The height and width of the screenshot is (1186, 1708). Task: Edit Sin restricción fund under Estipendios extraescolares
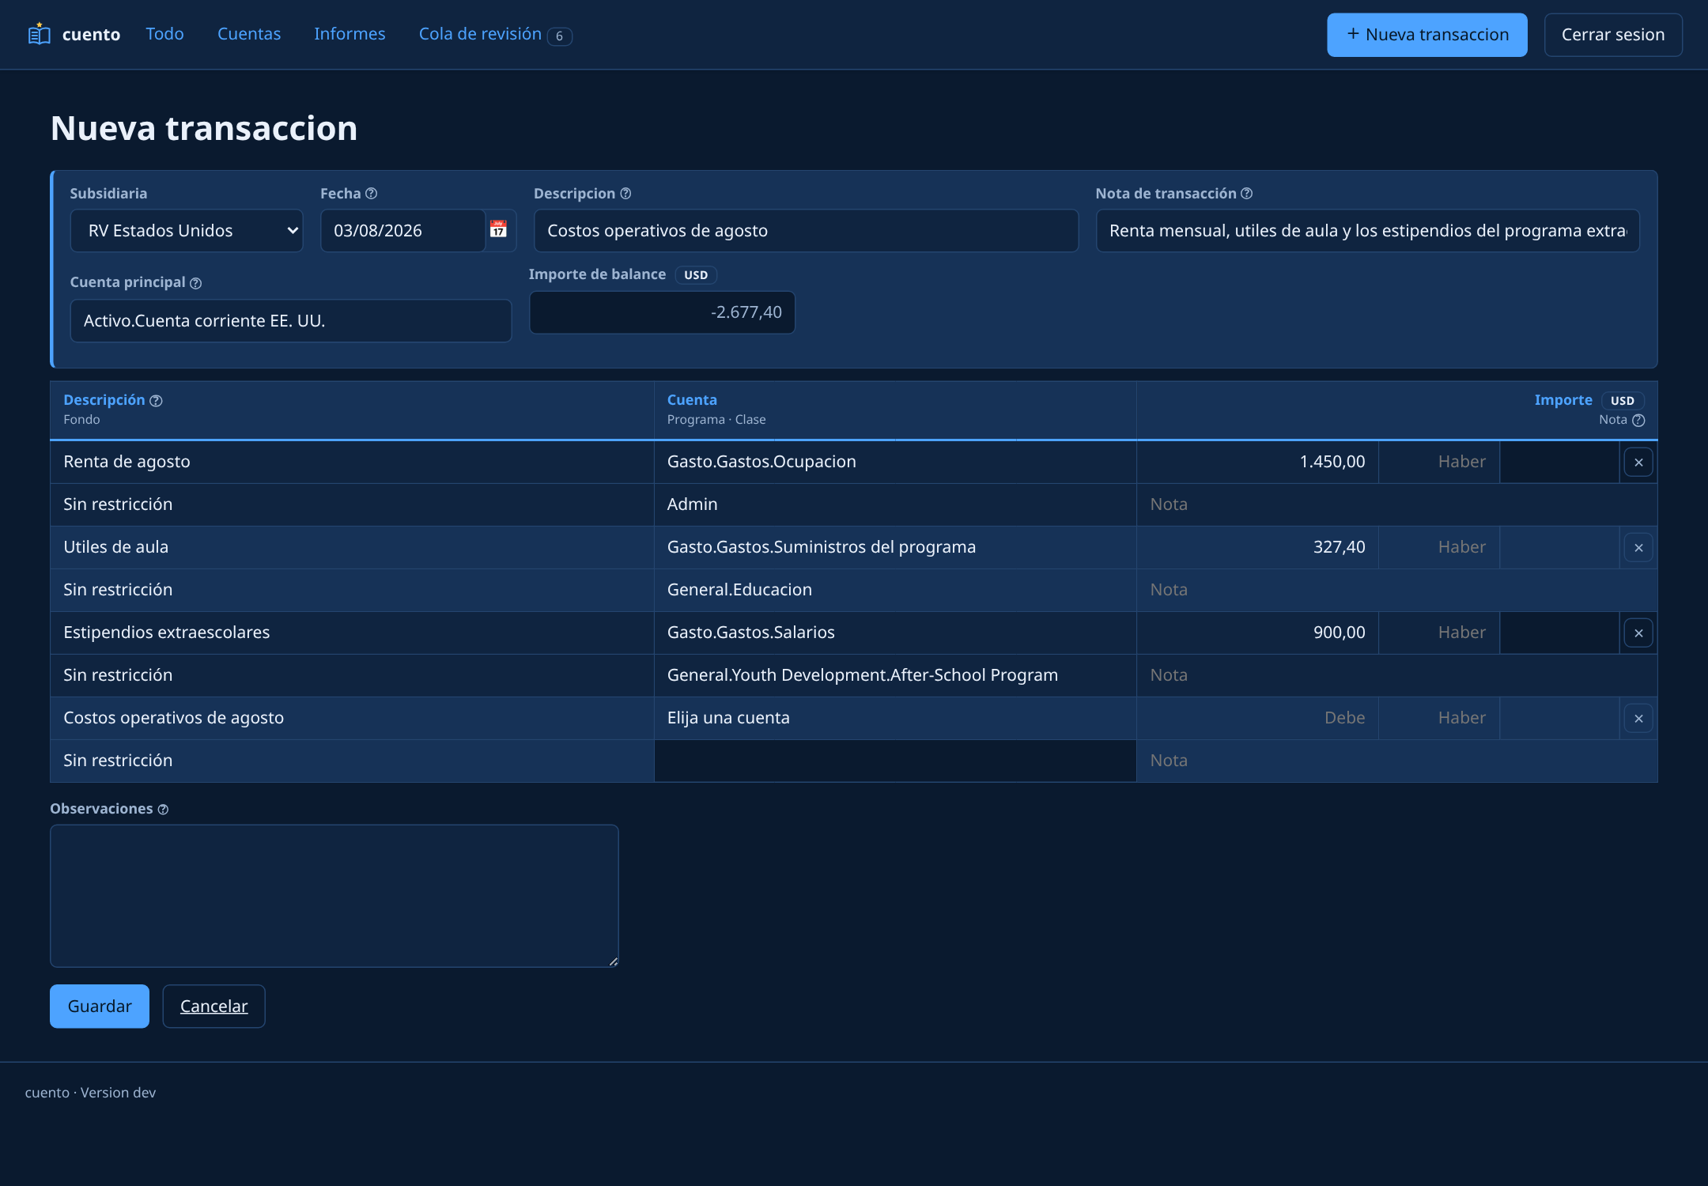(x=352, y=675)
